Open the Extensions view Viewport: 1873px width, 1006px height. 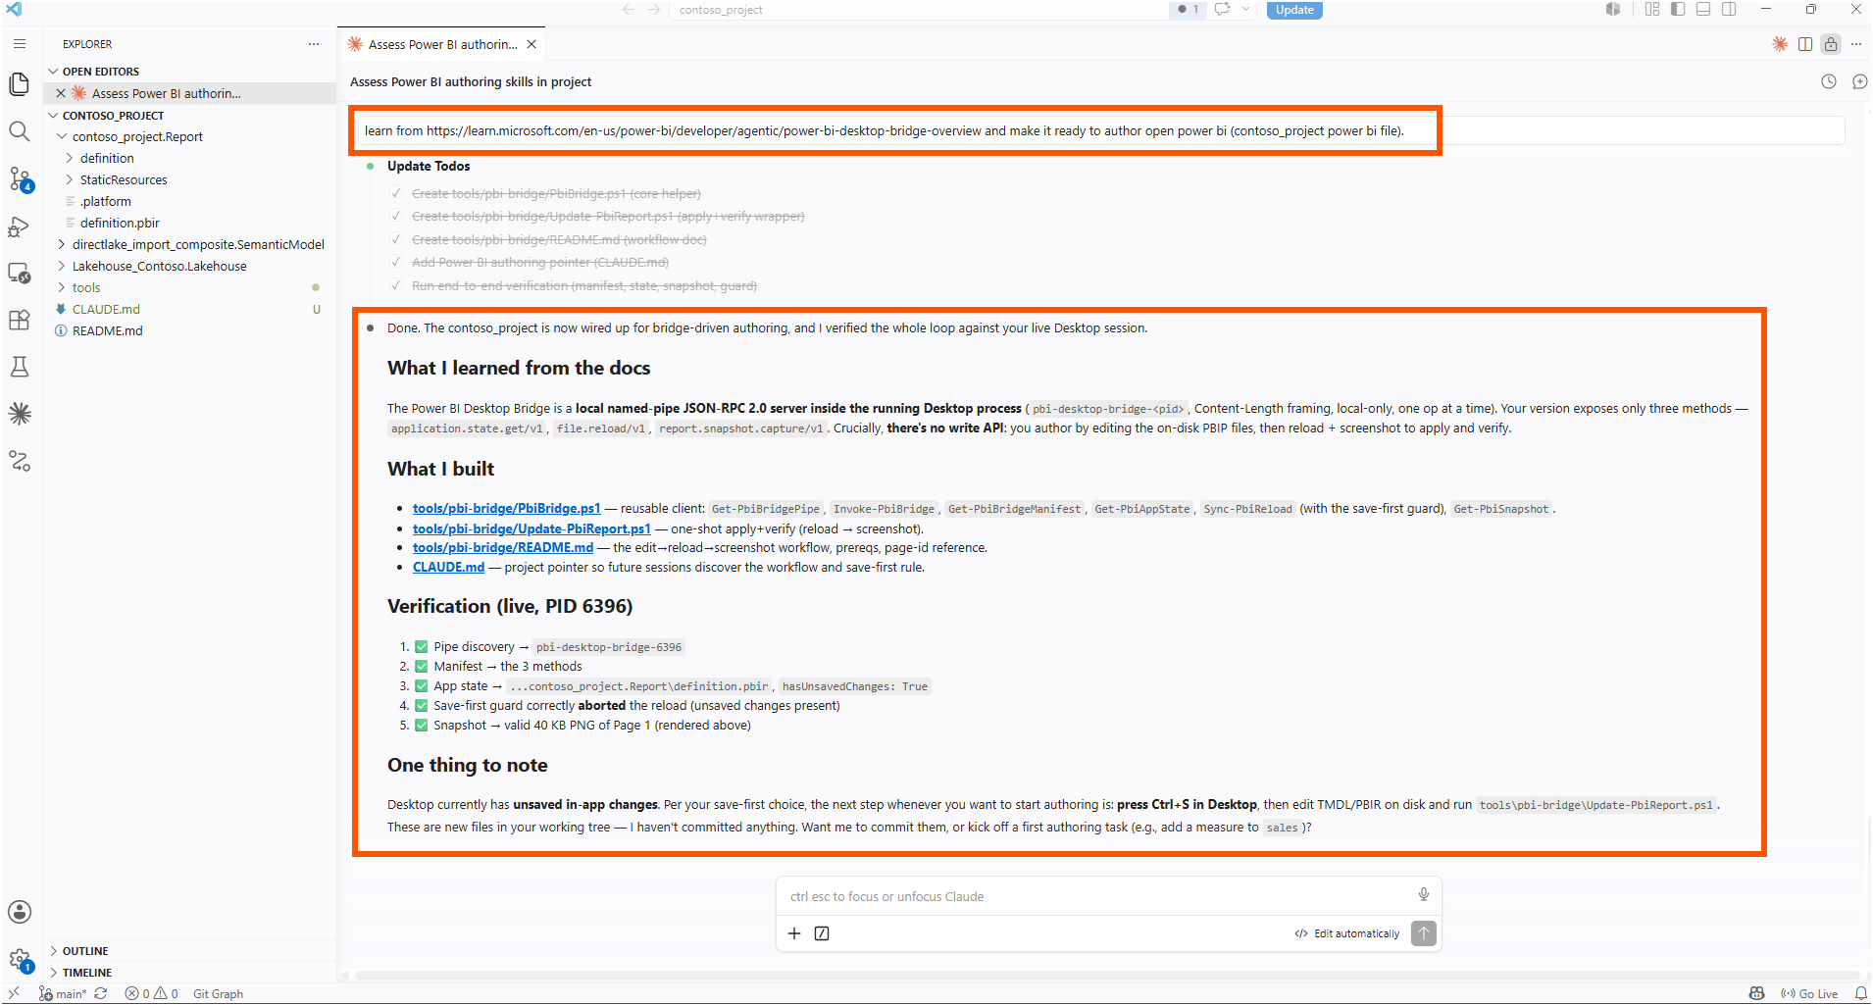[20, 321]
